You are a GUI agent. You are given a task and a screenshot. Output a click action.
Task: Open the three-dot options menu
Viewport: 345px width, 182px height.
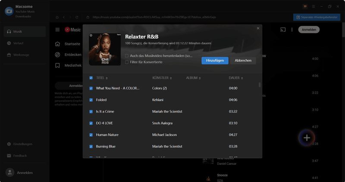[x=292, y=30]
